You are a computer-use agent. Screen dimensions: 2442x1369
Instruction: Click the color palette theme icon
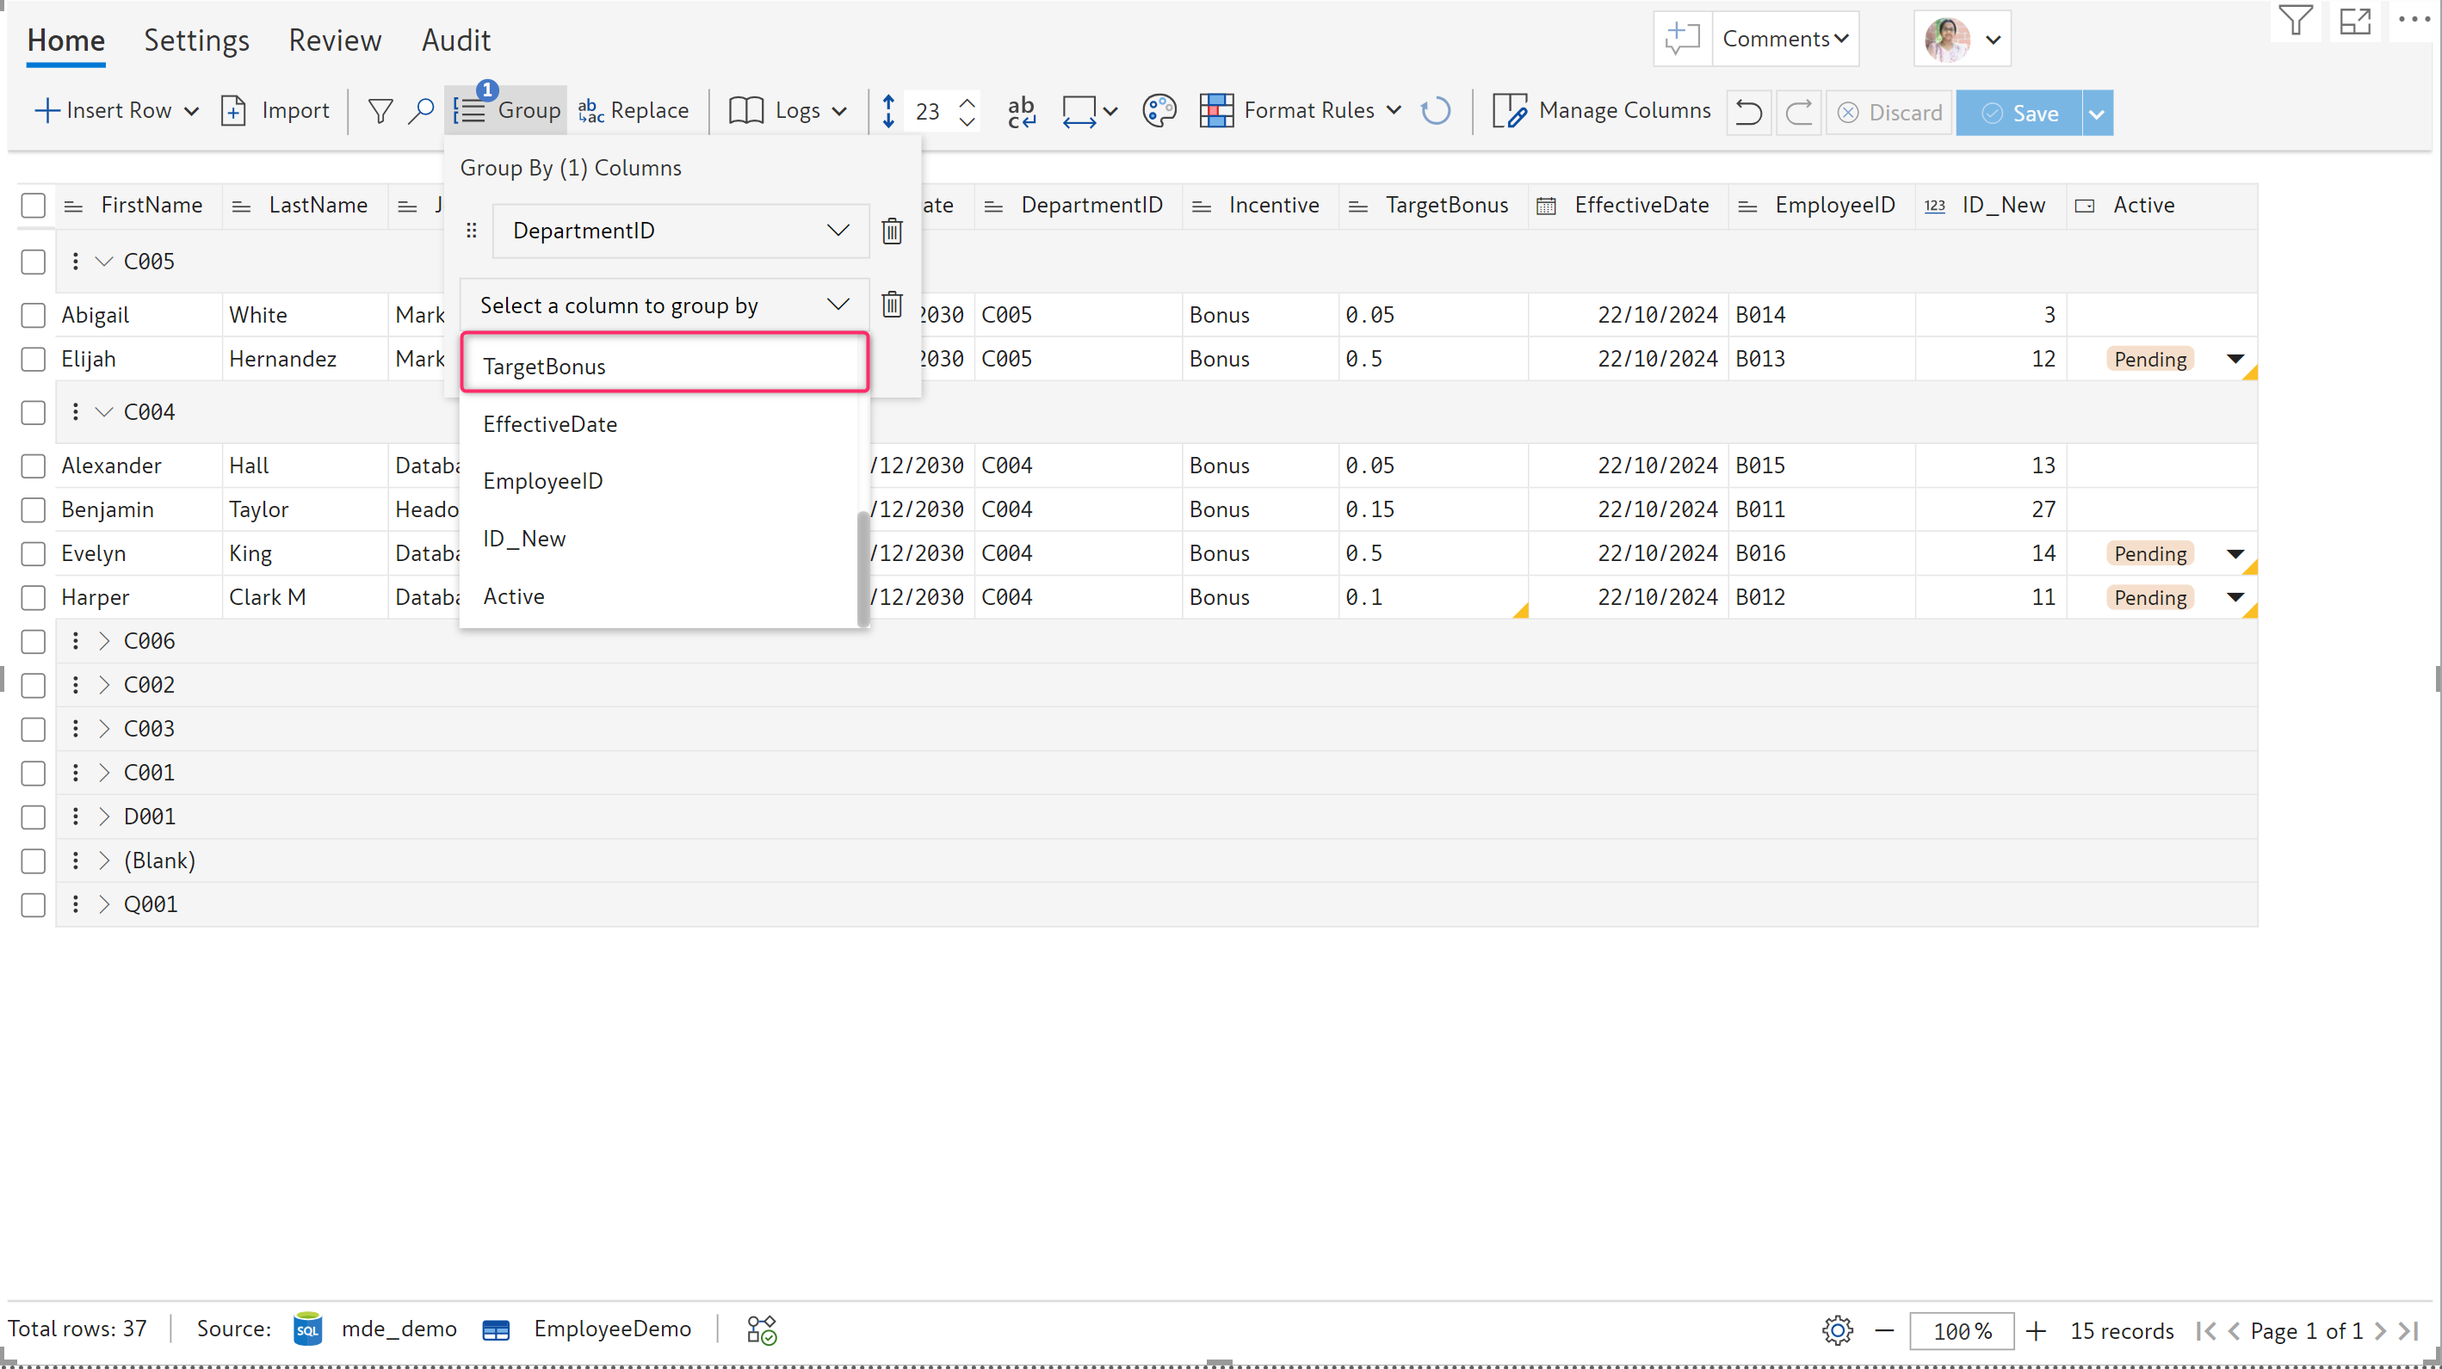pos(1159,111)
